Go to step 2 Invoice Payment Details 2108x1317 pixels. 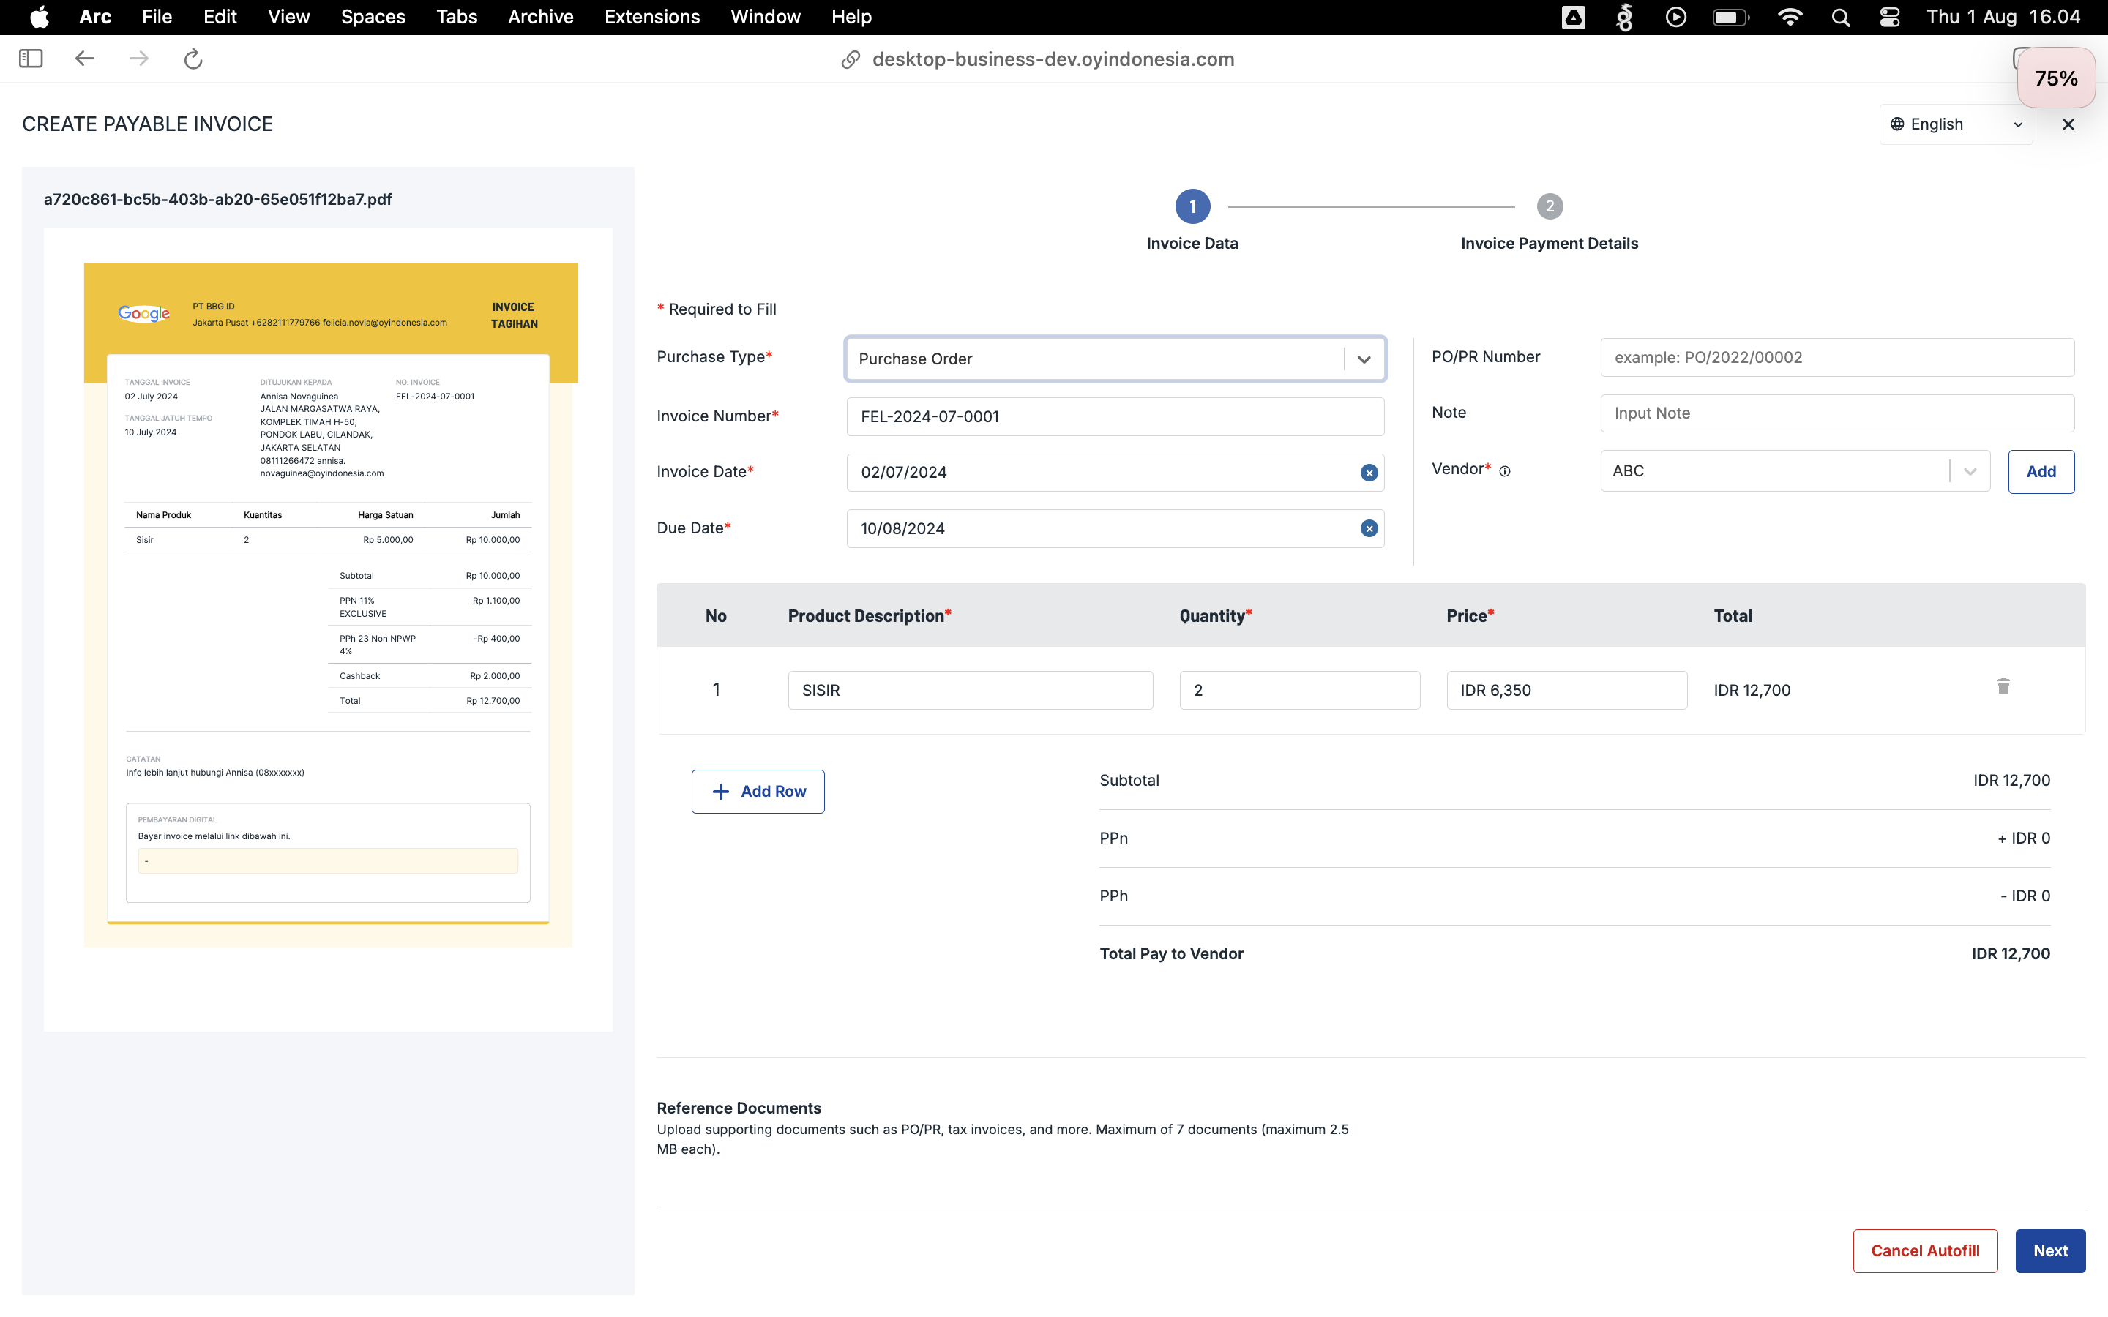(x=1549, y=207)
